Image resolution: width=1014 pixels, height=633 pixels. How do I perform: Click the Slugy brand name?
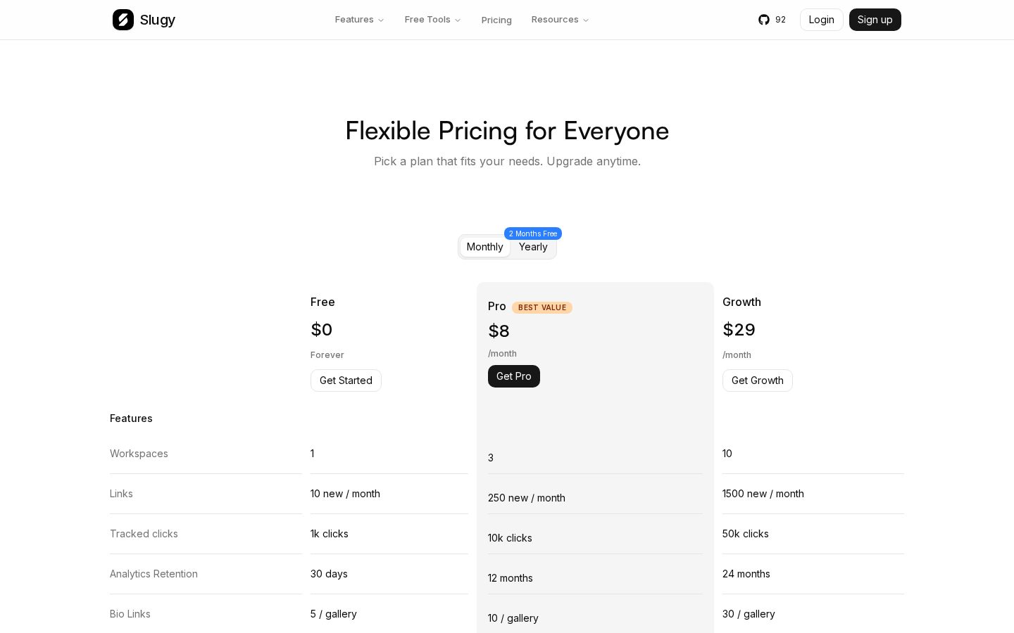[158, 20]
